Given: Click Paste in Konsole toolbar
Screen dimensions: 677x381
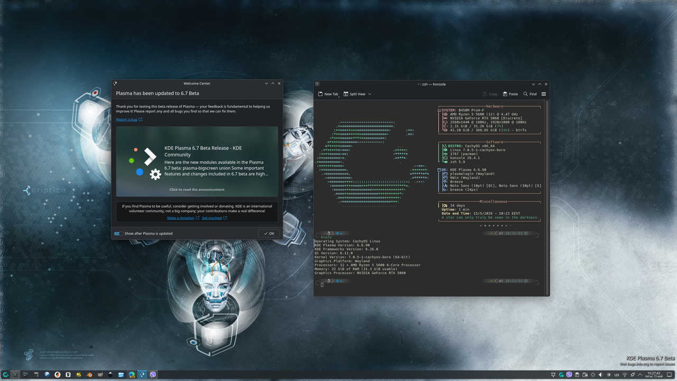Looking at the screenshot, I should click(510, 94).
